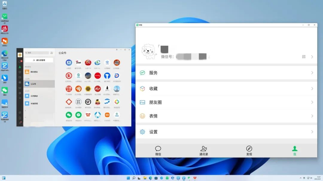Click the smiley icon on the 表情 row
Viewport: 323px width, 181px height.
[143, 116]
